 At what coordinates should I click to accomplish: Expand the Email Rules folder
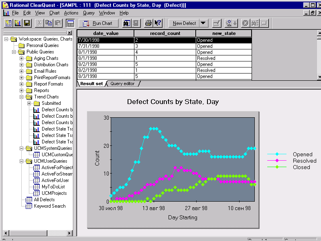[x=21, y=71]
